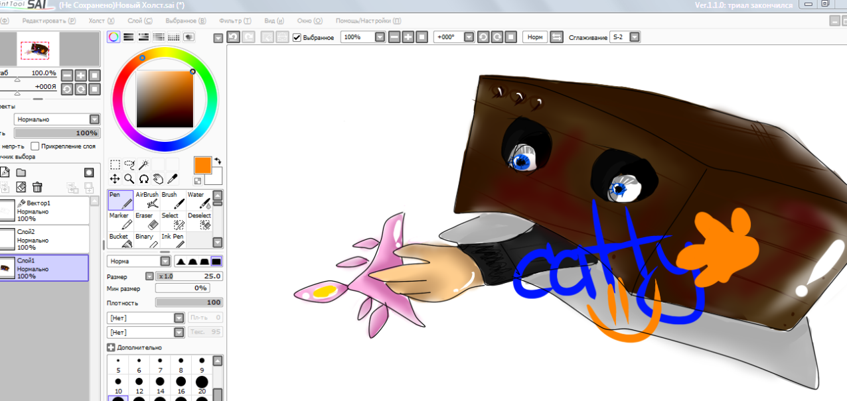Select the Слой2 layer

(x=44, y=239)
